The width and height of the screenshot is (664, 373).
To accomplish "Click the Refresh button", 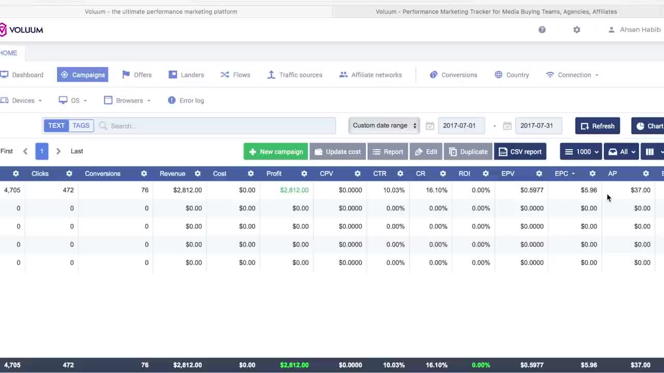I will tap(598, 126).
